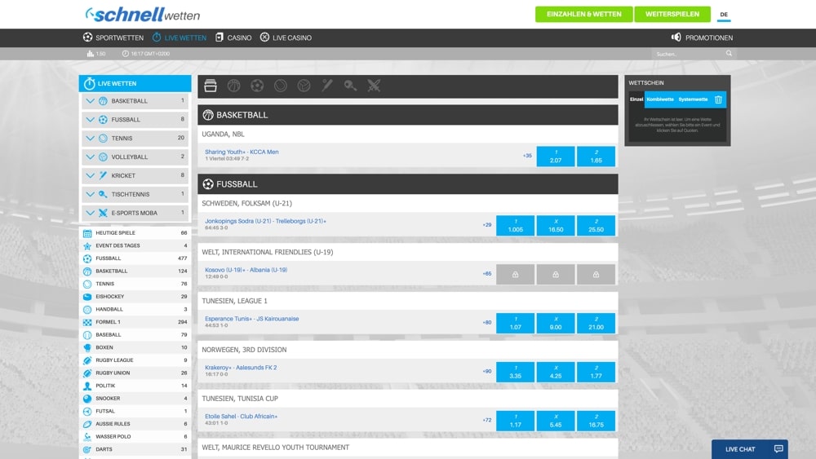Viewport: 816px width, 459px height.
Task: Expand Tischtennis in the live betting list
Action: [135, 194]
